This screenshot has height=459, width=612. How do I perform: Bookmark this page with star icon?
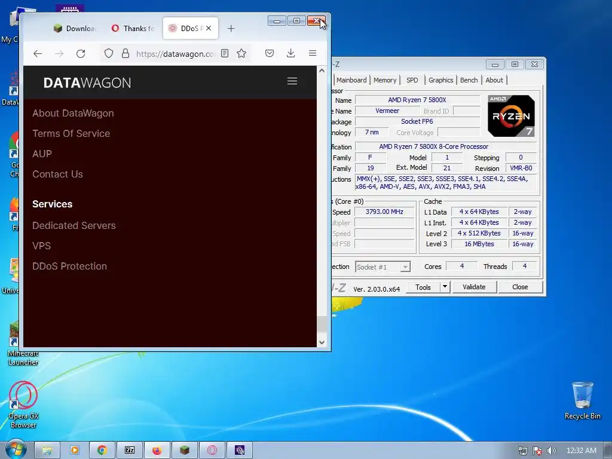click(x=241, y=53)
